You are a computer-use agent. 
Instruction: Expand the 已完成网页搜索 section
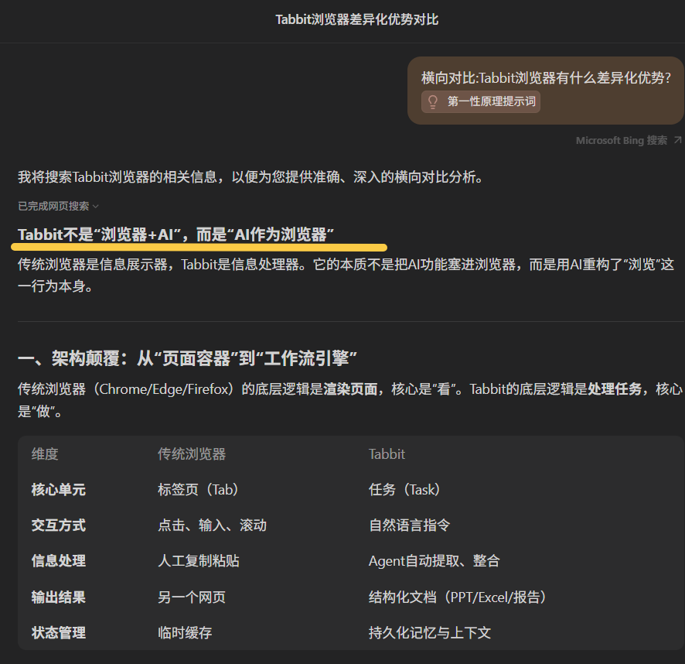tap(58, 206)
